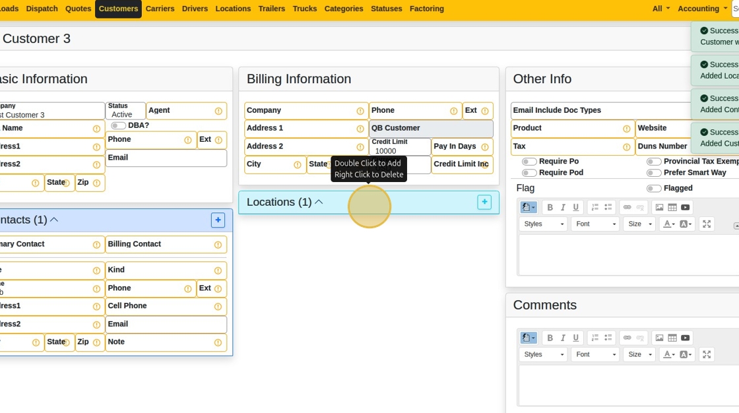739x413 pixels.
Task: Click Bold in the Flag editor toolbar
Action: pos(550,207)
